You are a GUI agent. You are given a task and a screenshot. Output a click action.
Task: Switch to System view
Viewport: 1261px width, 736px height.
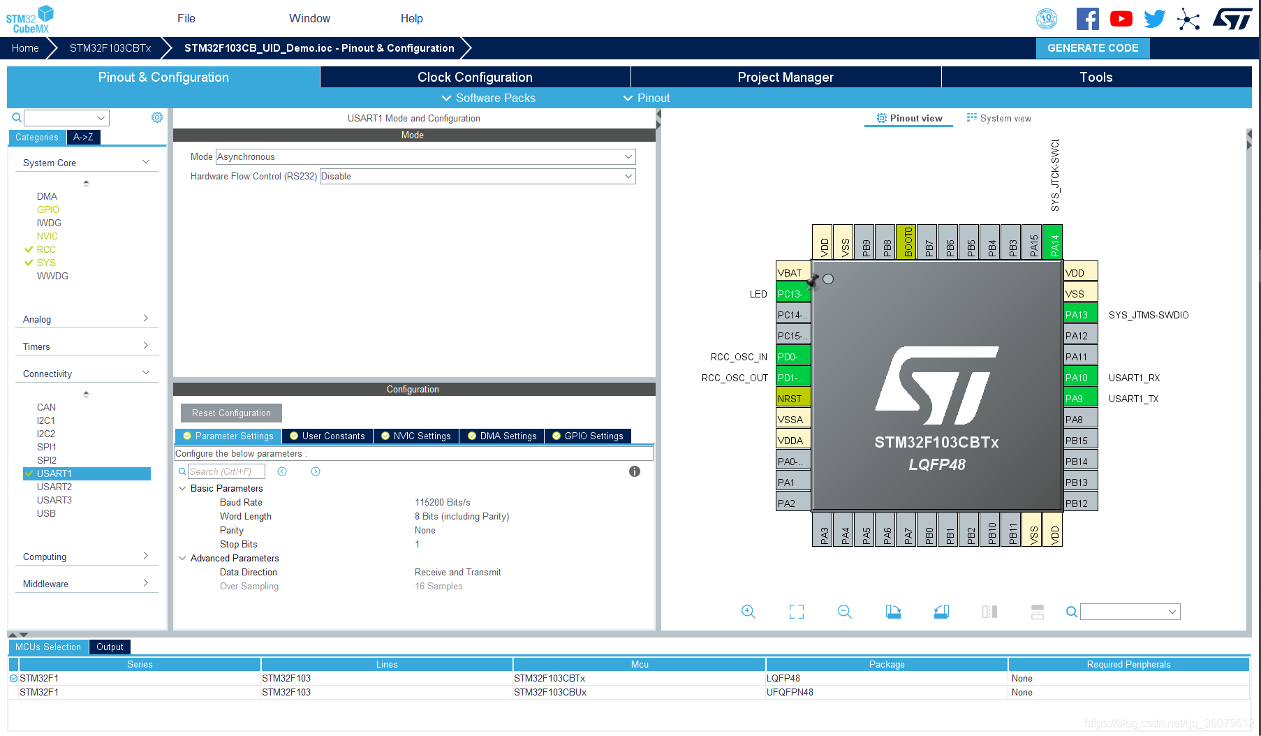point(998,118)
